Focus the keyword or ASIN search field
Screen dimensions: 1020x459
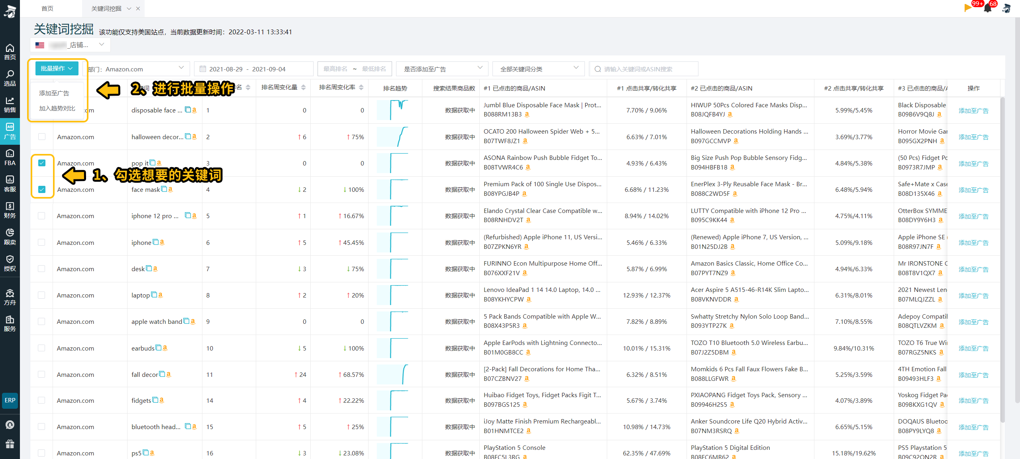[643, 69]
